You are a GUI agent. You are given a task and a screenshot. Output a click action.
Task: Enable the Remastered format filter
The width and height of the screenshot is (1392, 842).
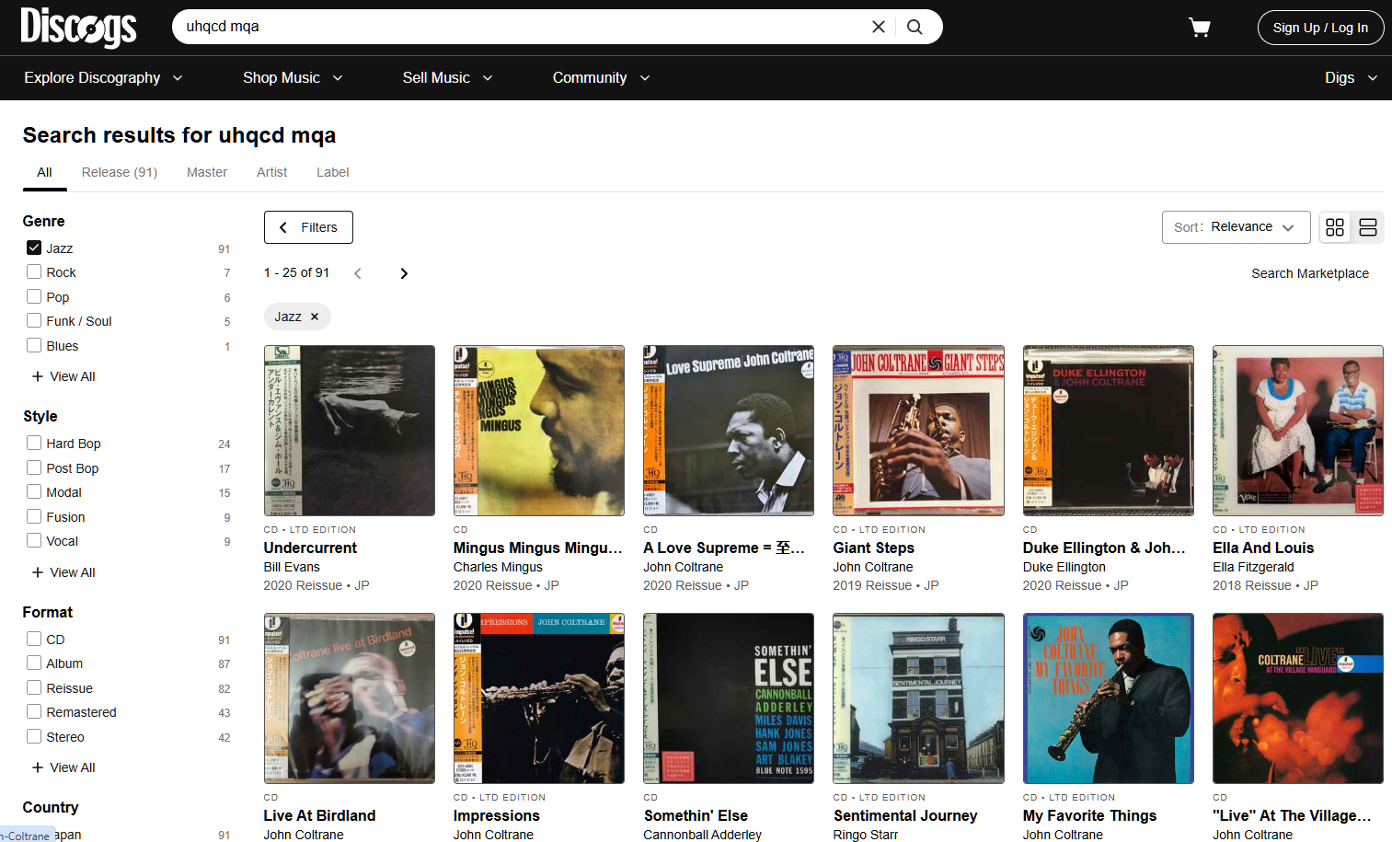click(x=34, y=711)
